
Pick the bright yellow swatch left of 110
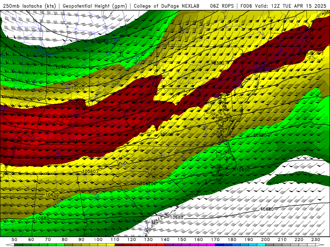click(x=111, y=245)
